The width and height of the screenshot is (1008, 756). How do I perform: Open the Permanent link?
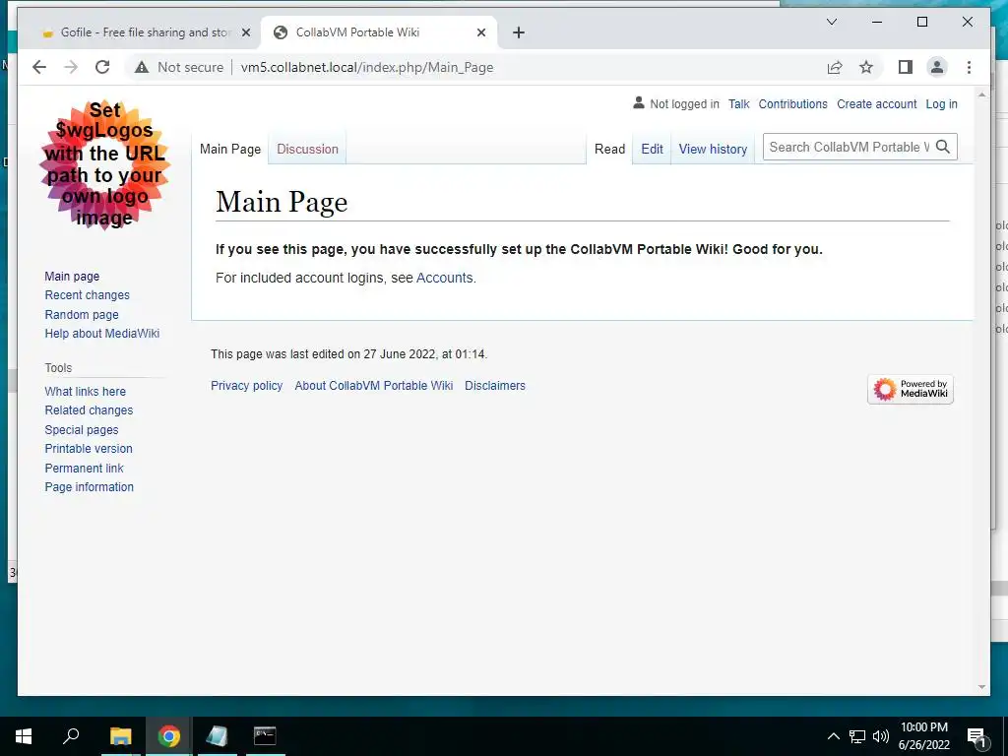[84, 468]
